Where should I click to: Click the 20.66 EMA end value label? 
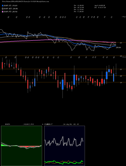click(118, 48)
